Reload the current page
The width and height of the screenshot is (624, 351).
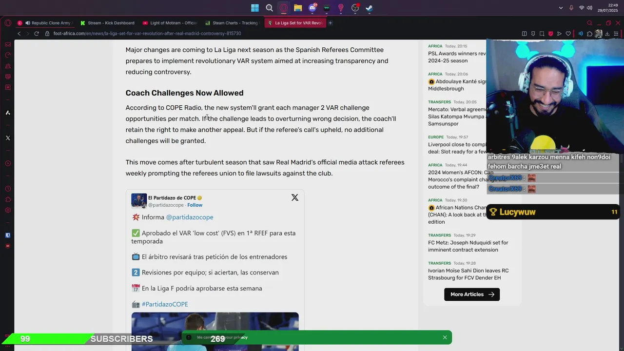pos(37,34)
